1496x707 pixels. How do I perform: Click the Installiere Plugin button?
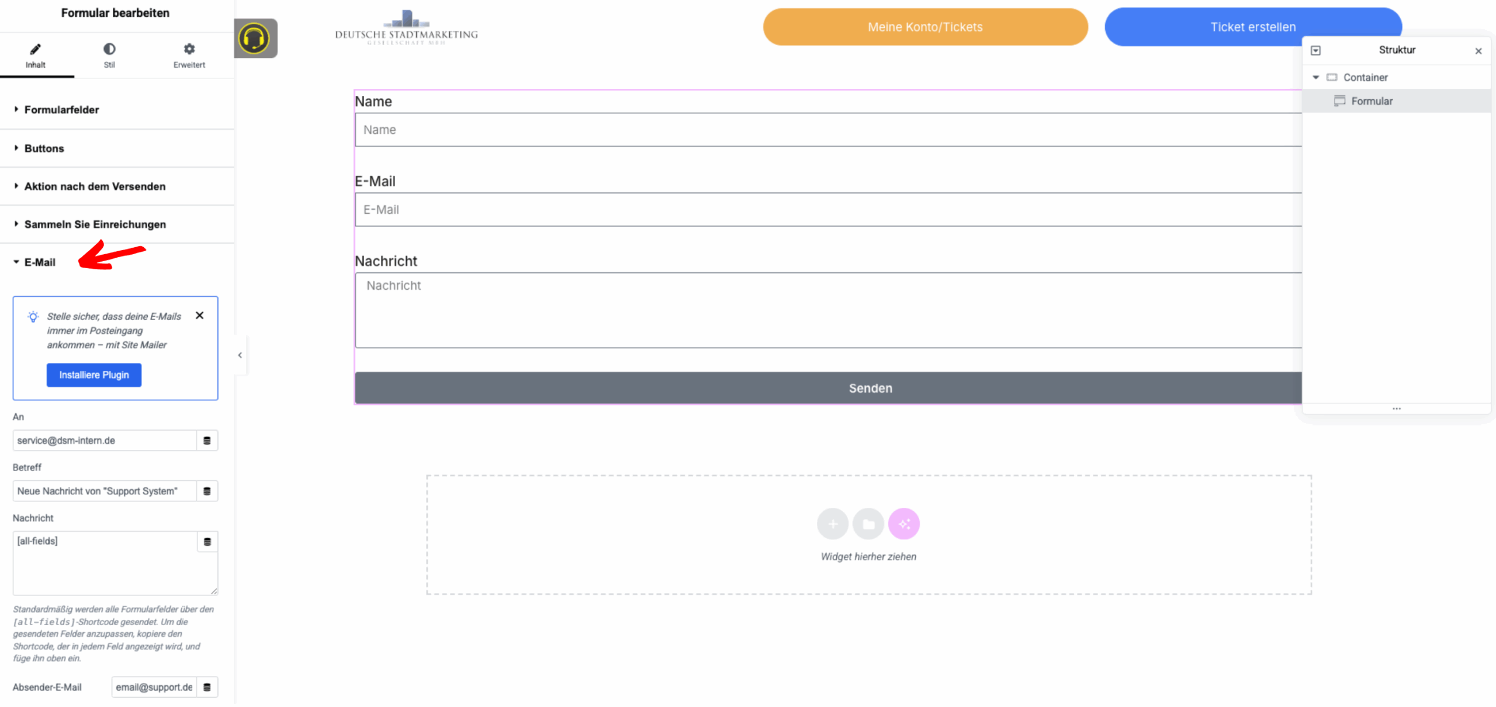click(x=93, y=375)
